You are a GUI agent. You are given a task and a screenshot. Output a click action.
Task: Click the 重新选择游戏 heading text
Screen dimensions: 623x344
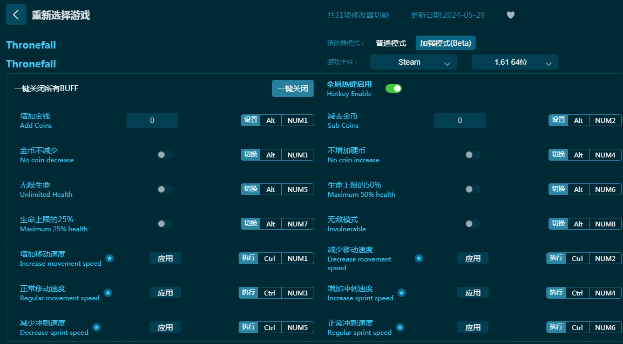coord(61,15)
